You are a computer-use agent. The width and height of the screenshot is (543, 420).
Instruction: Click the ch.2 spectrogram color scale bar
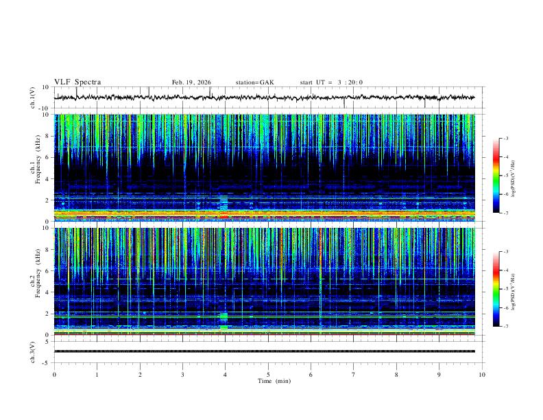[x=496, y=289]
